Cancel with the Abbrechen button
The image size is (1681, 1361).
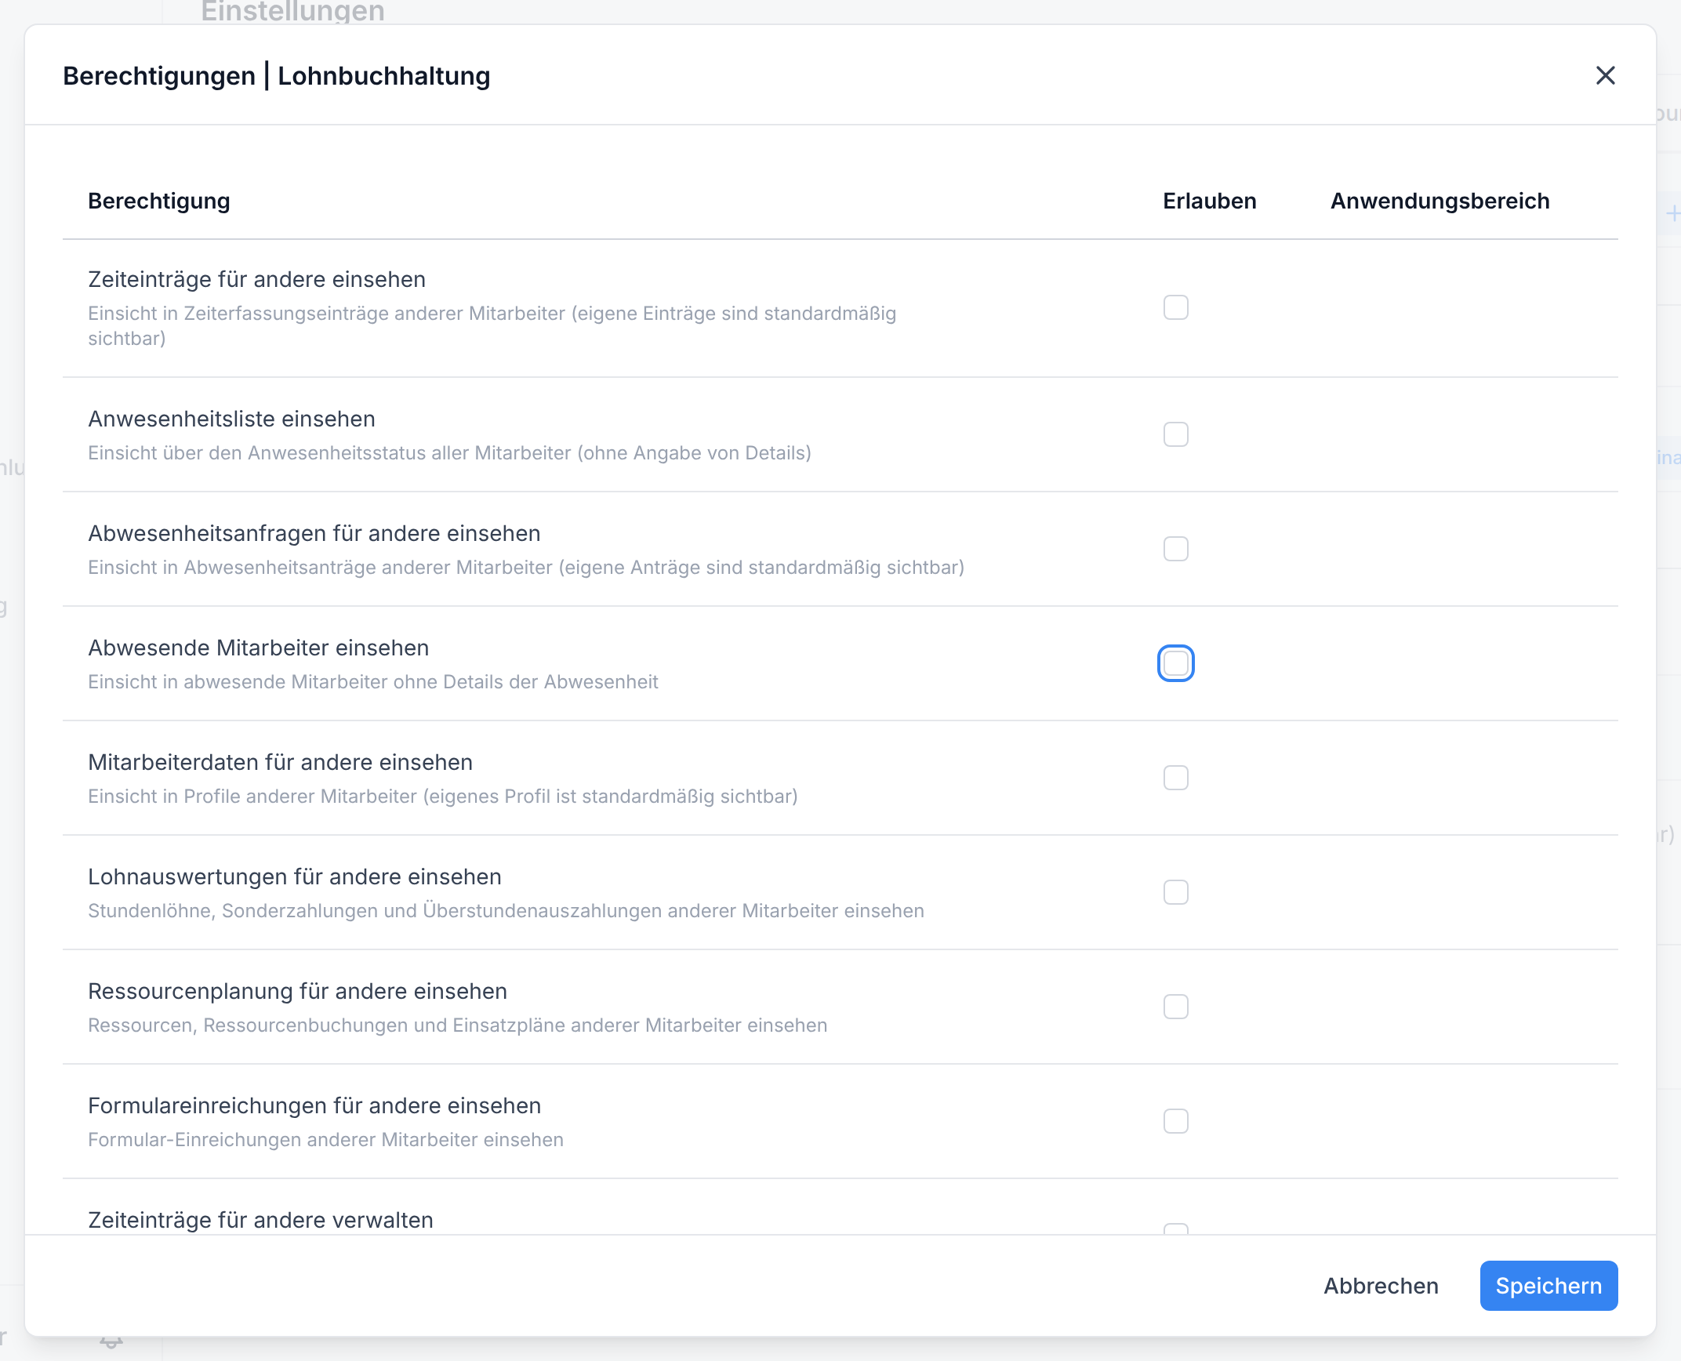pyautogui.click(x=1381, y=1286)
